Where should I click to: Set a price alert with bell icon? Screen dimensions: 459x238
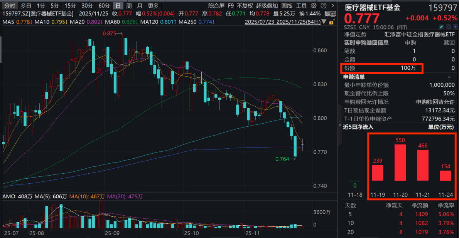447,27
